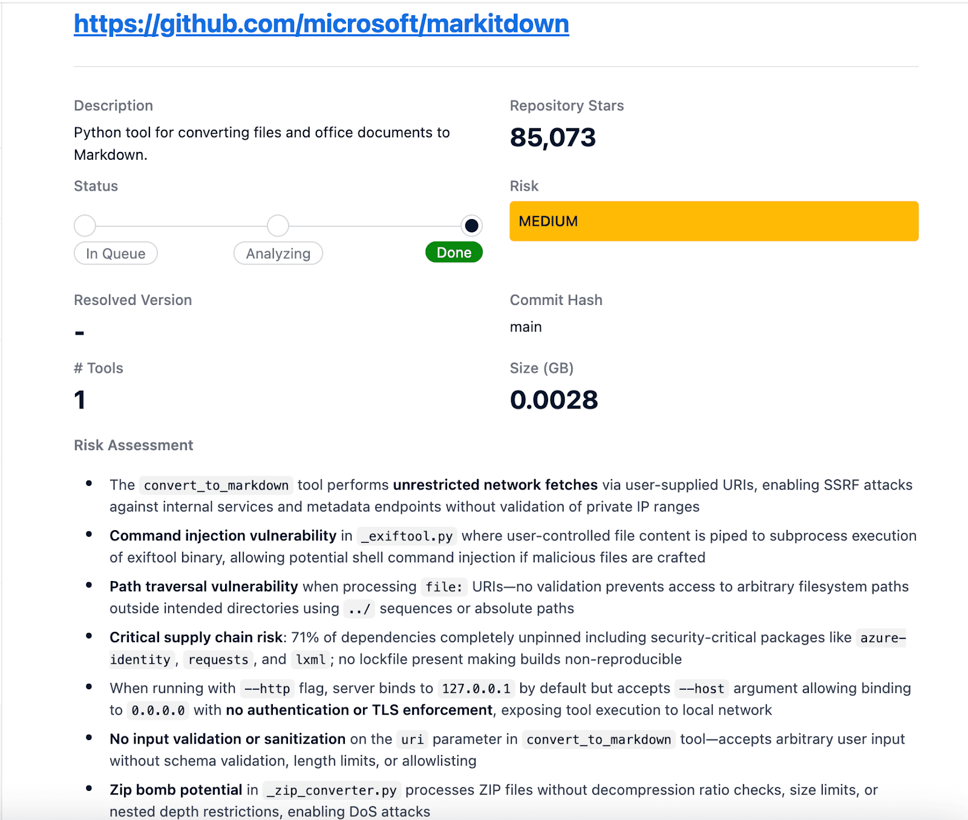Click the _exiftool.py code snippet

click(407, 536)
